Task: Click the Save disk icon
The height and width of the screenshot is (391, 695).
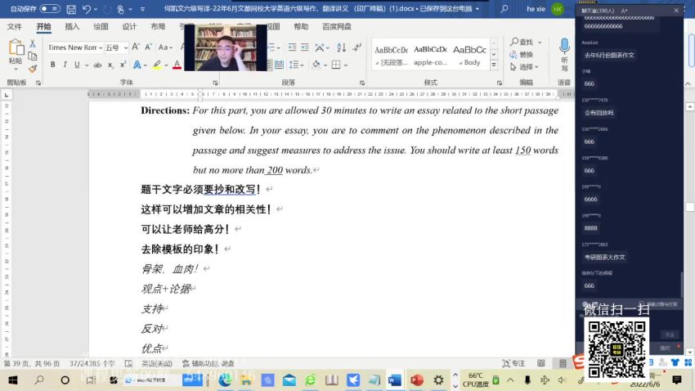Action: [71, 9]
